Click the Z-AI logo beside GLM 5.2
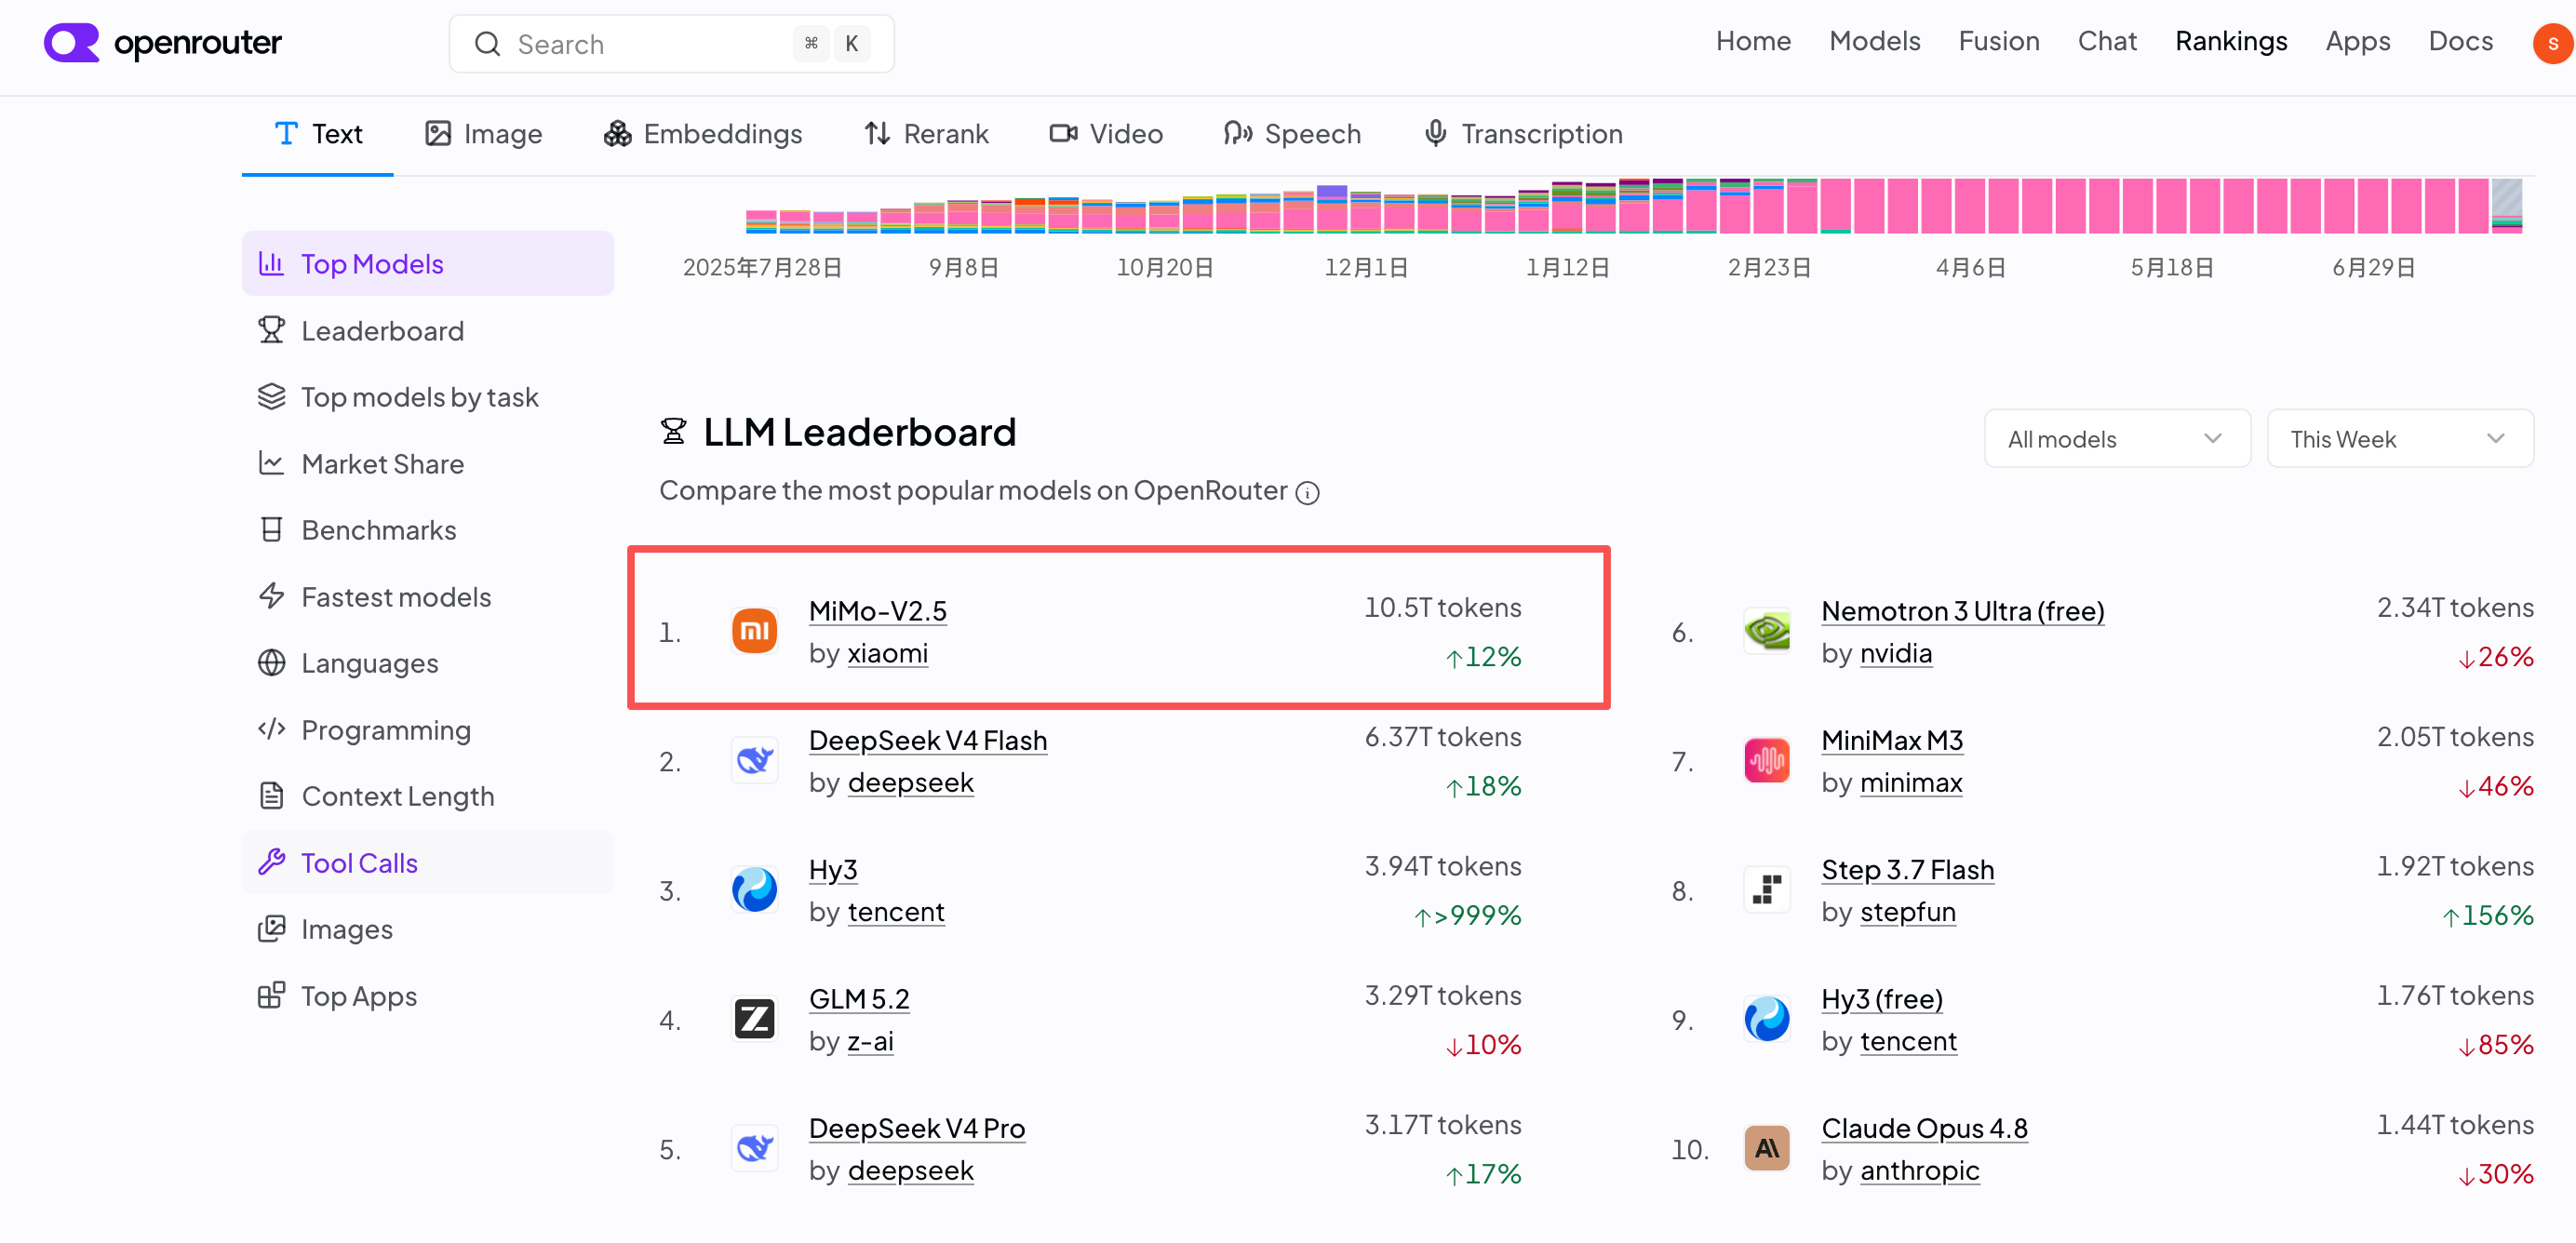Image resolution: width=2576 pixels, height=1243 pixels. pos(754,1019)
